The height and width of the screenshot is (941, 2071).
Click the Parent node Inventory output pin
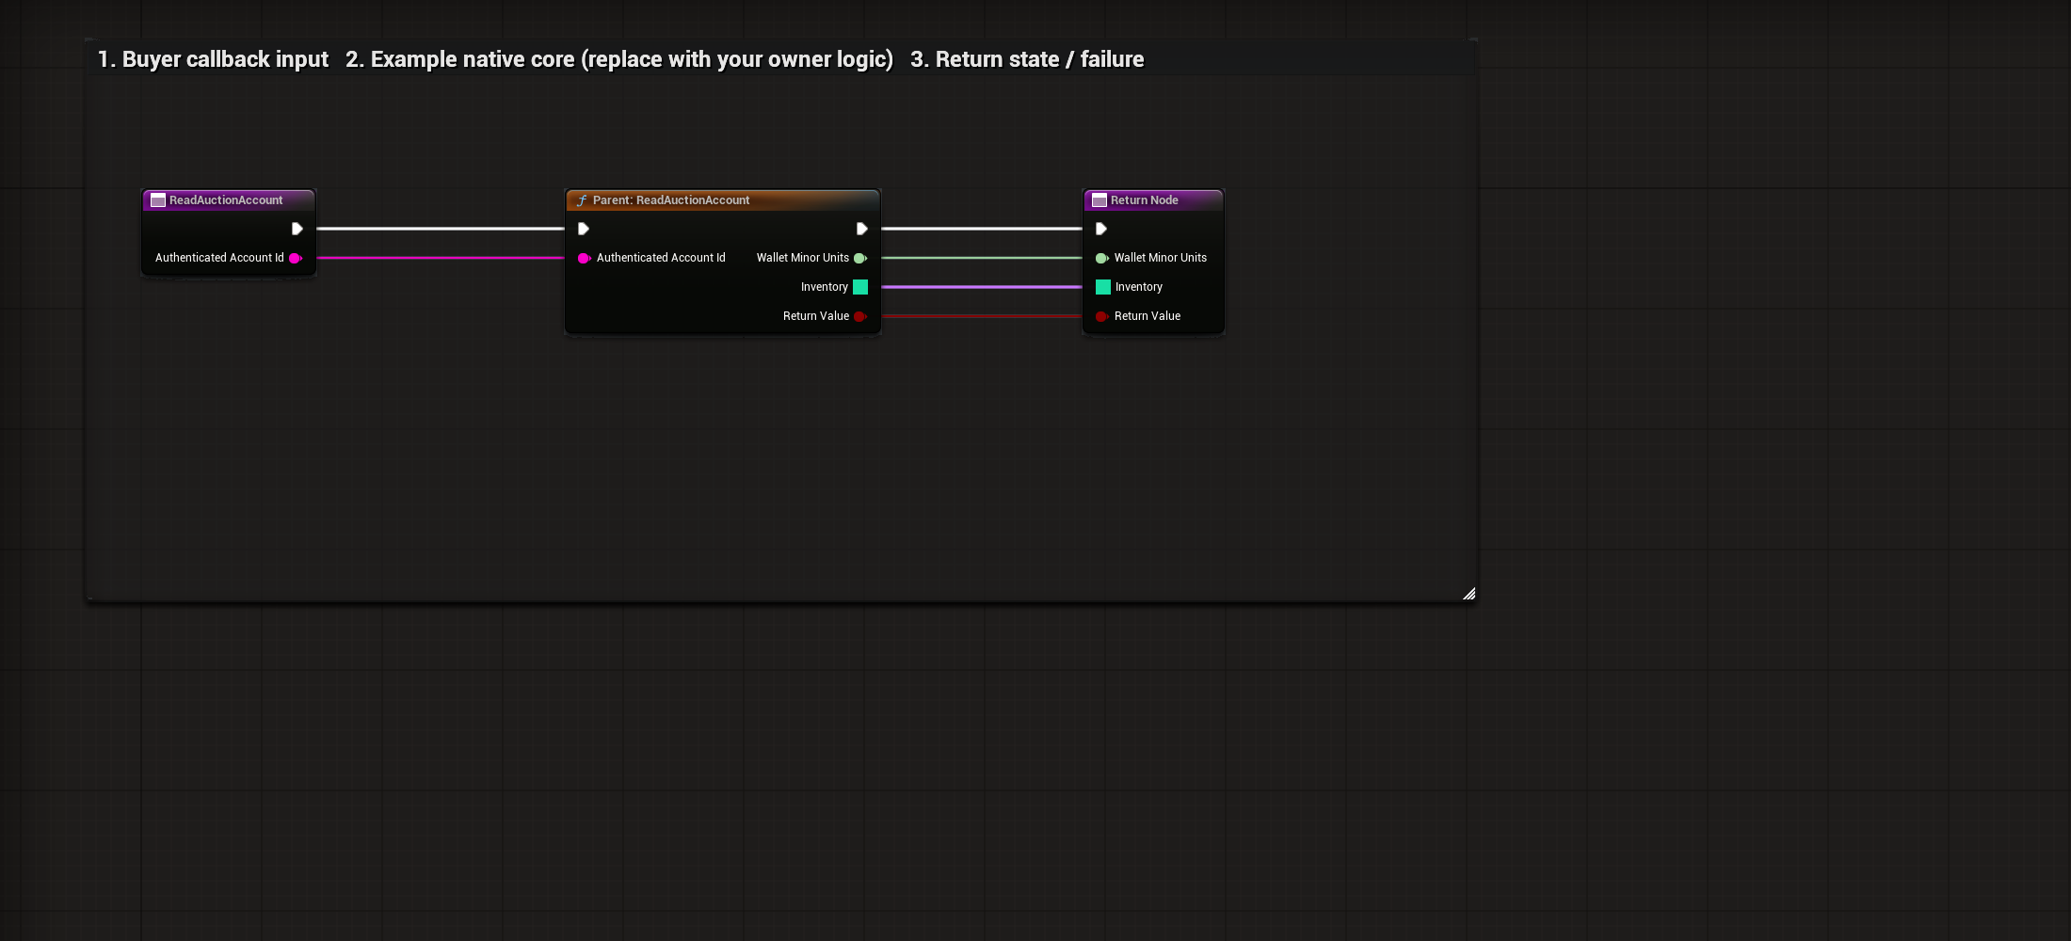pyautogui.click(x=860, y=287)
